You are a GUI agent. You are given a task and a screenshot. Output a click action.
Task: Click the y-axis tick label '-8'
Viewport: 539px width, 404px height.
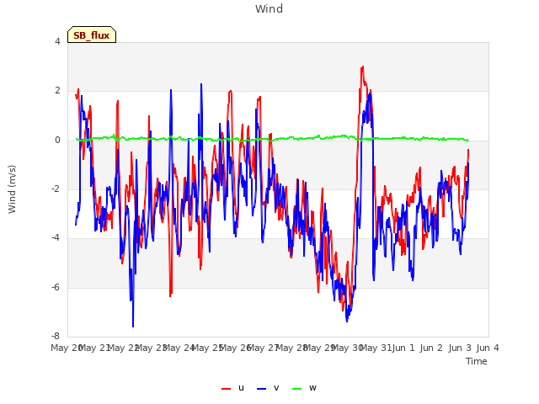pos(56,337)
